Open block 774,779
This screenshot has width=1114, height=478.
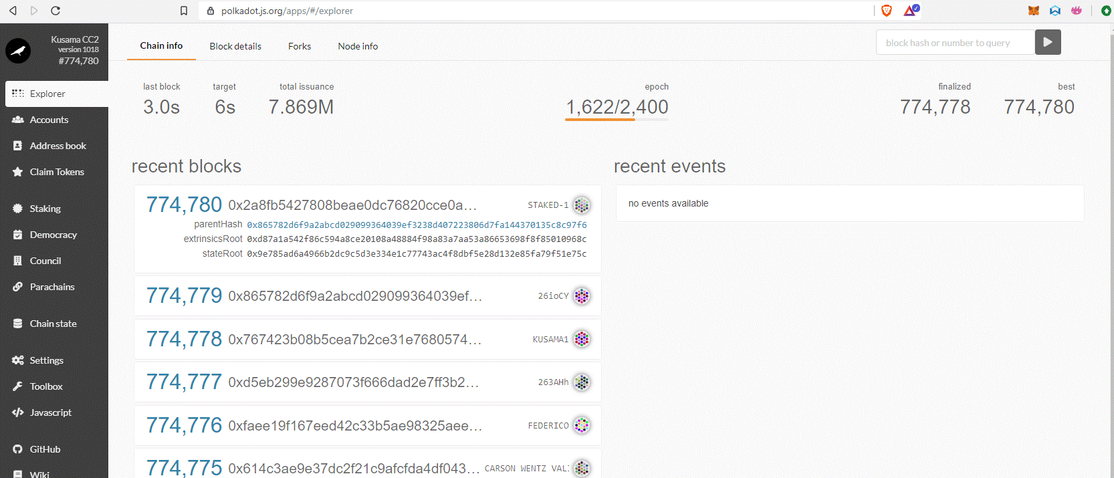point(184,295)
